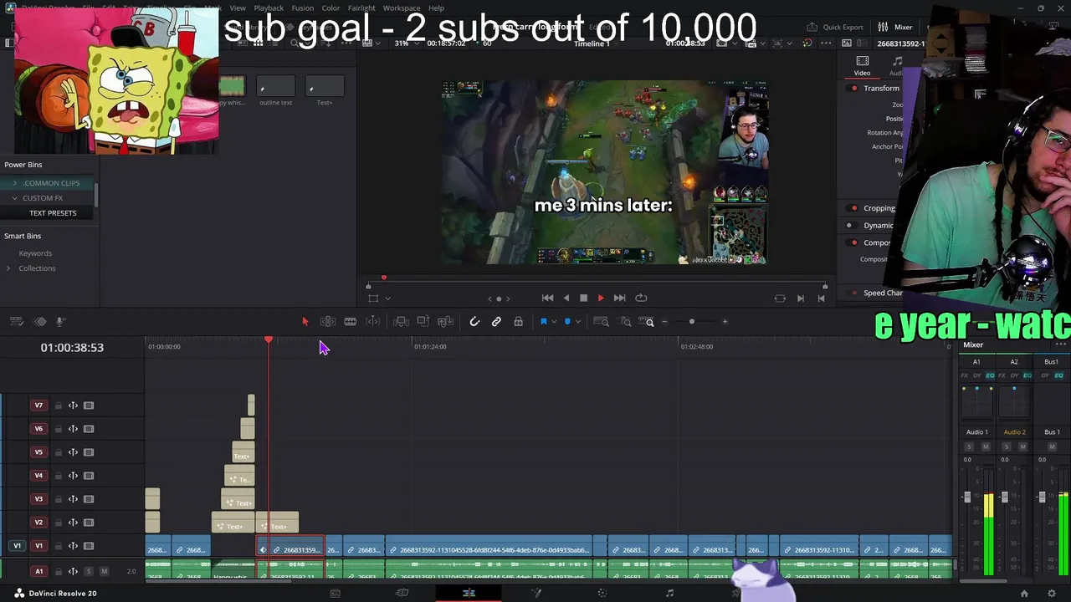The width and height of the screenshot is (1071, 602).
Task: Toggle Loop playback in viewer
Action: pyautogui.click(x=641, y=298)
